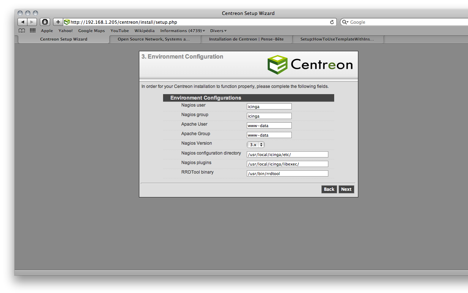468x293 pixels.
Task: Click the 'Environment Configurations' section header
Action: [249, 98]
